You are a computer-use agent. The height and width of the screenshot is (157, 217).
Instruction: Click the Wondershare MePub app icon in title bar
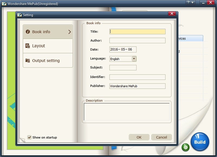coord(4,4)
